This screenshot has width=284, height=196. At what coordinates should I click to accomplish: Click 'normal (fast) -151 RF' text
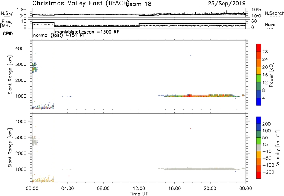pos(59,35)
